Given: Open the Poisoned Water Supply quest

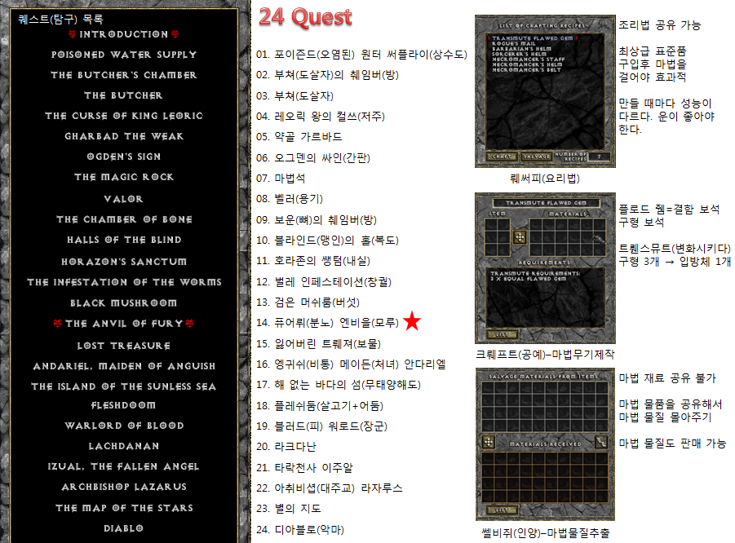Looking at the screenshot, I should tap(124, 55).
